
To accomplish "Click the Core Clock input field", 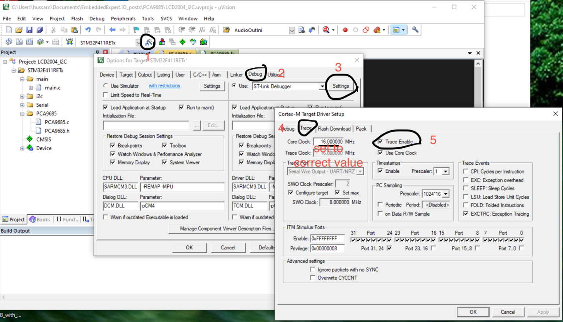I will tap(329, 142).
